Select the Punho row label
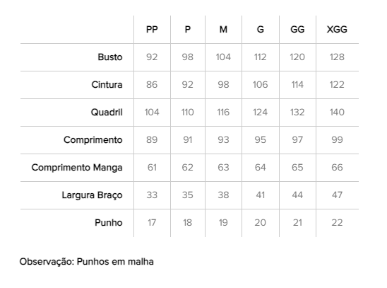The width and height of the screenshot is (387, 288). coord(109,223)
